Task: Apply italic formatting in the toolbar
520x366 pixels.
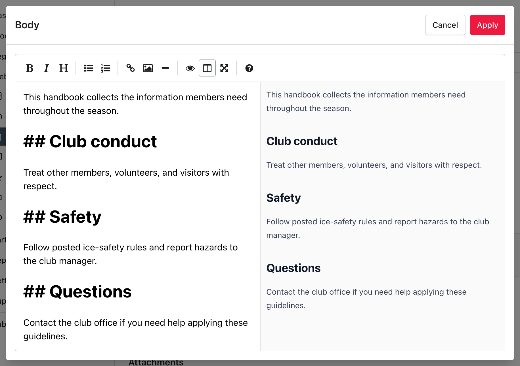Action: coord(47,68)
